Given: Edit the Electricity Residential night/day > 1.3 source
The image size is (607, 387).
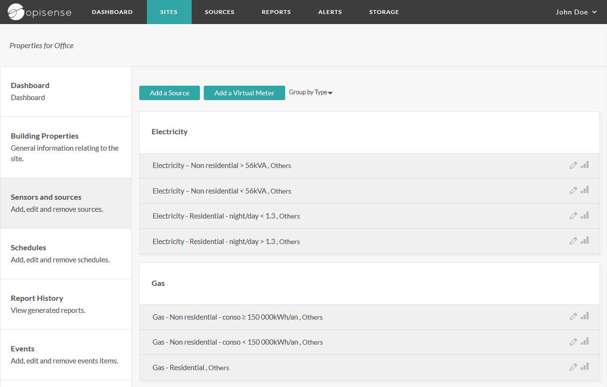Looking at the screenshot, I should click(573, 241).
